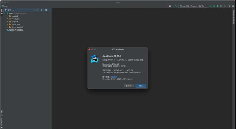Image resolution: width=236 pixels, height=129 pixels.
Task: Click the 'mac' breadcrumb in the navigation bar
Action: coord(5,6)
